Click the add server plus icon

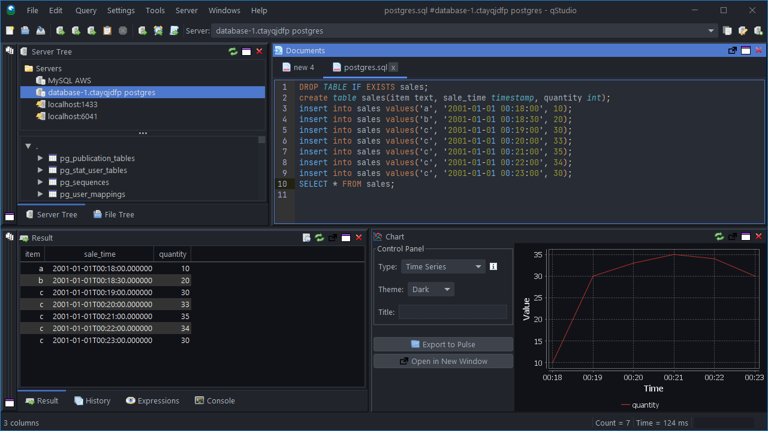click(758, 31)
